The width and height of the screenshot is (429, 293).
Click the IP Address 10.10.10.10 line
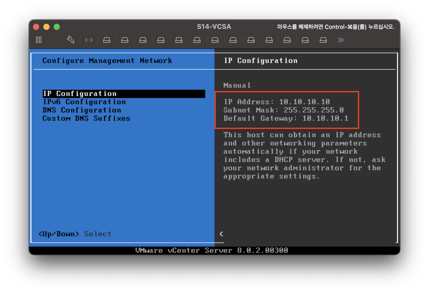(277, 102)
